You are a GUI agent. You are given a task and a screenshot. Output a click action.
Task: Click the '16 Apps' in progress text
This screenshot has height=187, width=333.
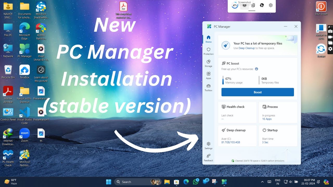(267, 119)
